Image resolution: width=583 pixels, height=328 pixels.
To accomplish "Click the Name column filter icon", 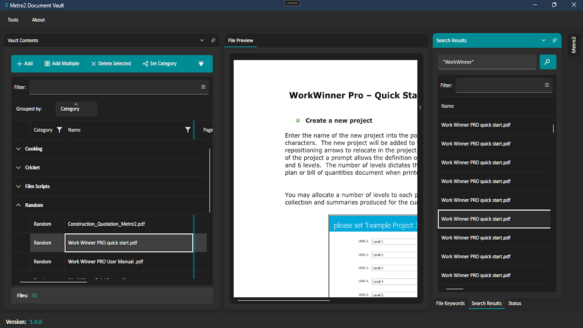I will point(188,130).
